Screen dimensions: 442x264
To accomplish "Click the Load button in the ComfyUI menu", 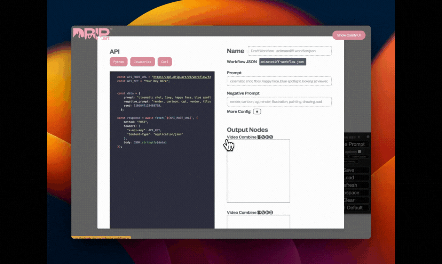I will 356,178.
